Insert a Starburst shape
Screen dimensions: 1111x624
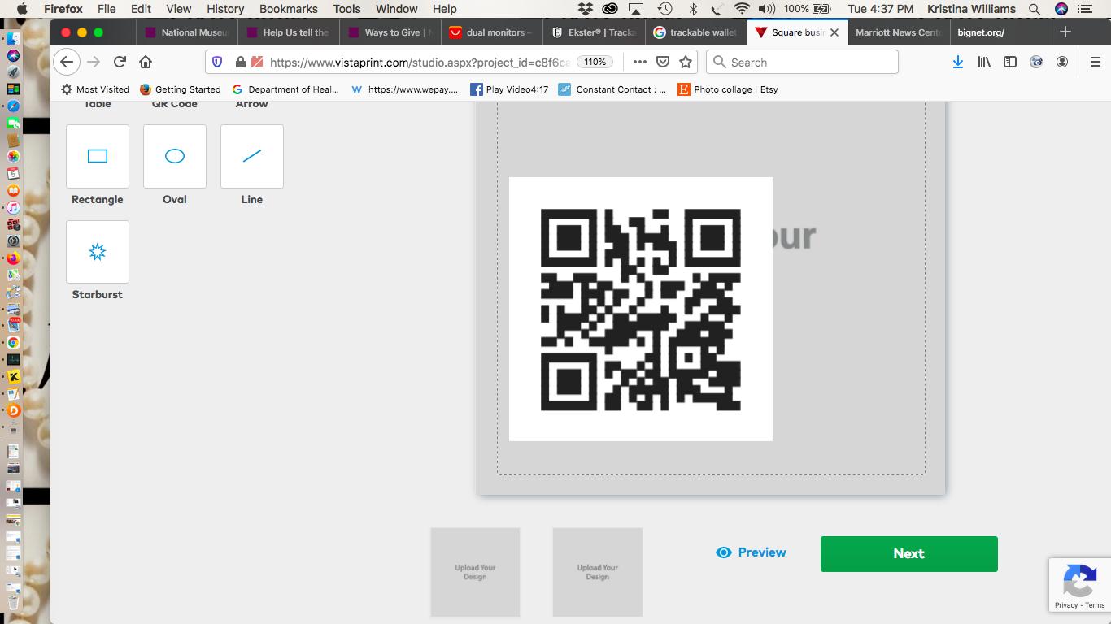tap(98, 252)
